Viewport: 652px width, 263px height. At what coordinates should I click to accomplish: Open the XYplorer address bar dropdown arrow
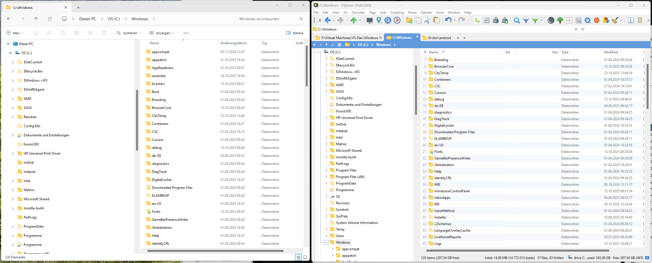click(576, 29)
